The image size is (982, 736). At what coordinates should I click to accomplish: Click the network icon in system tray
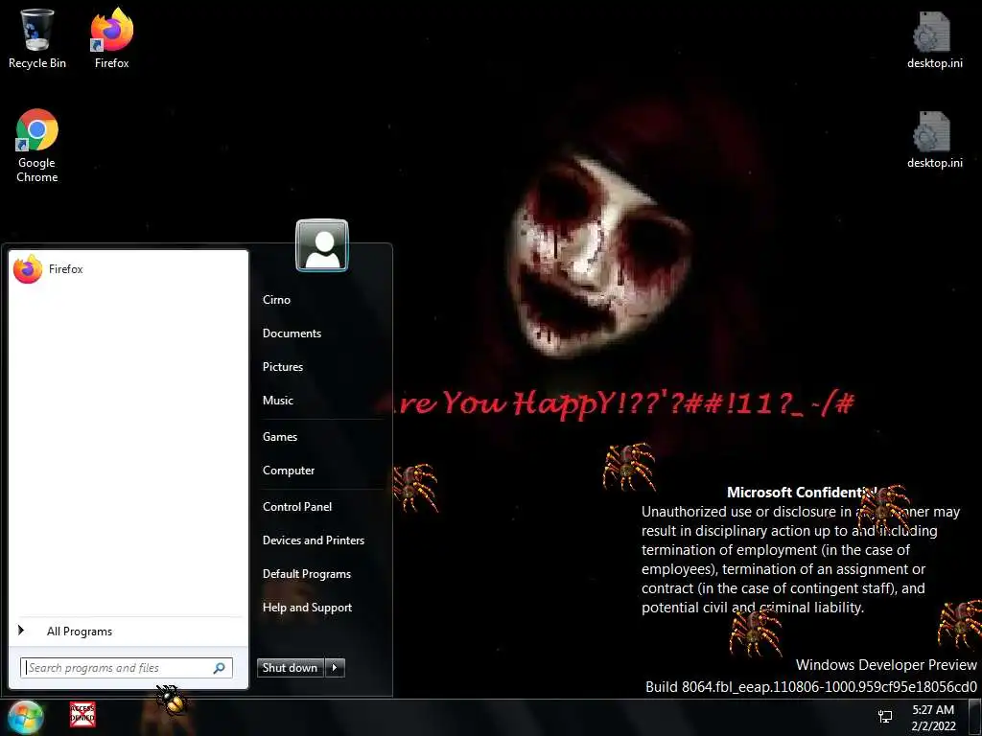[x=885, y=717]
